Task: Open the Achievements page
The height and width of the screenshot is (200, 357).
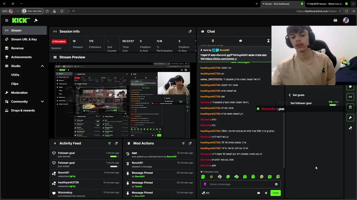Action: (25, 57)
